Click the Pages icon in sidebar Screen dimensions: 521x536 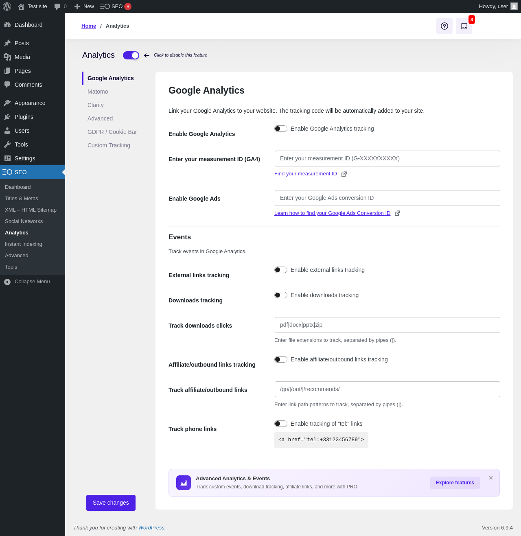pyautogui.click(x=7, y=71)
